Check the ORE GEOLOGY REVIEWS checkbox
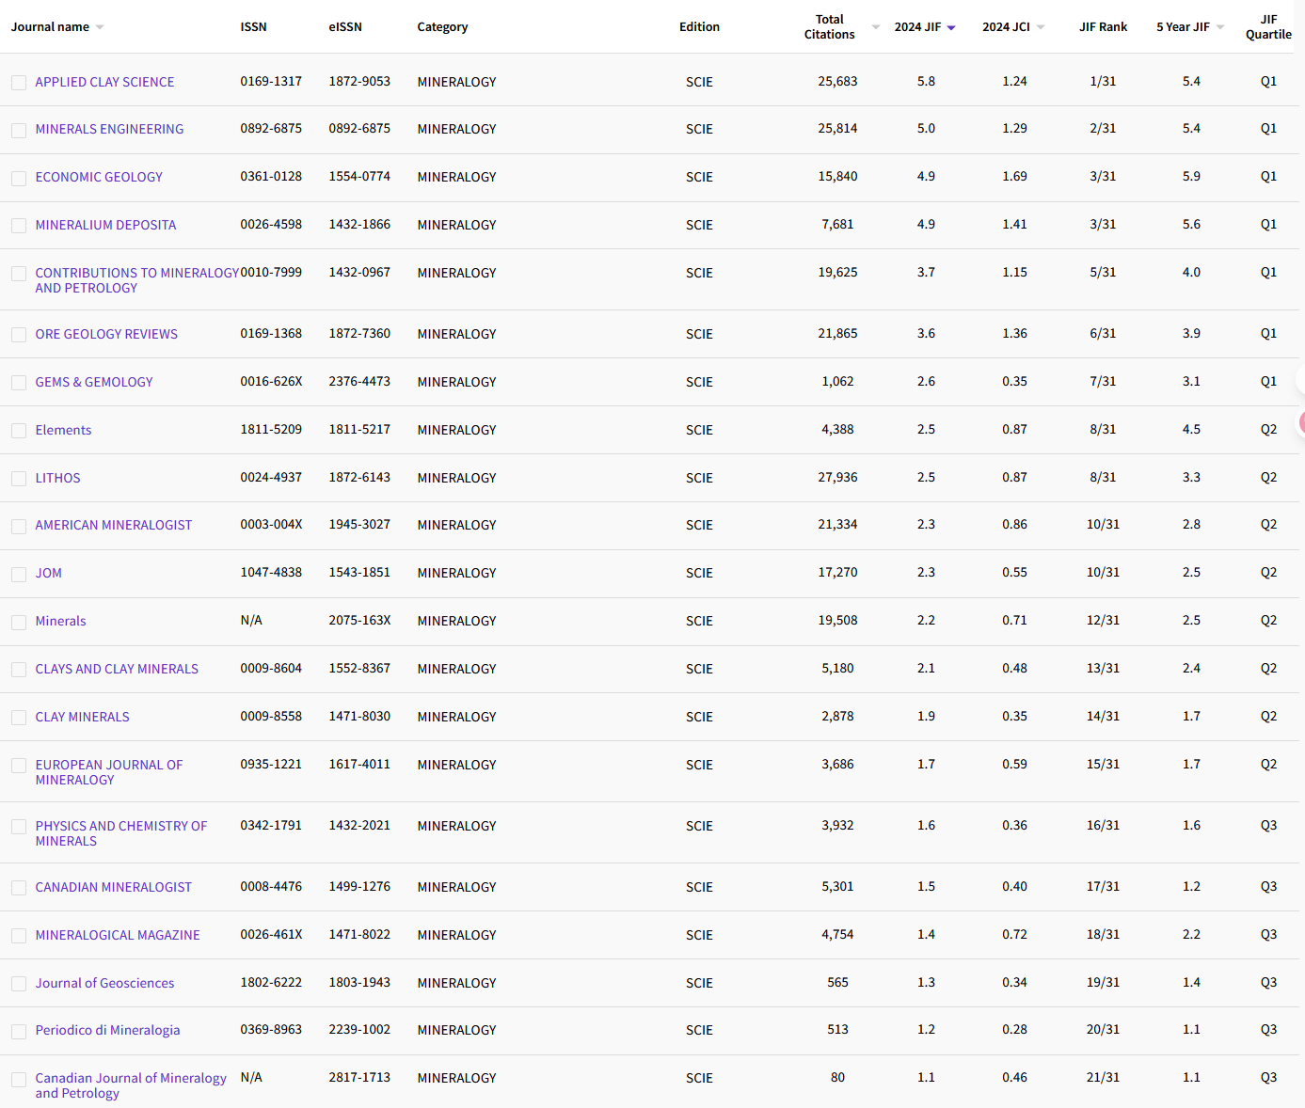Image resolution: width=1305 pixels, height=1108 pixels. (19, 335)
